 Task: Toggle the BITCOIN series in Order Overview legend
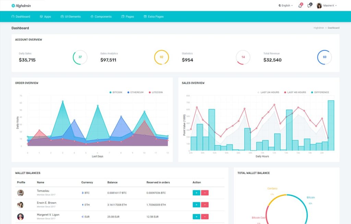[116, 92]
